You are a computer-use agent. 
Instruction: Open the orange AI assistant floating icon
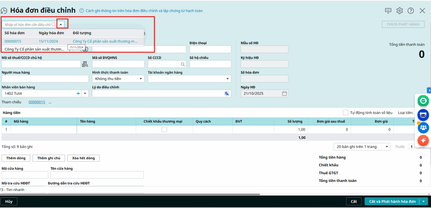pyautogui.click(x=423, y=140)
